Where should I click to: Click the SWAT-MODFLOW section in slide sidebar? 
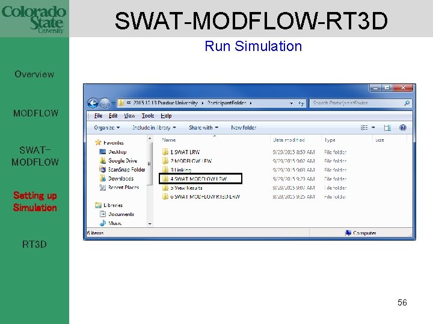pyautogui.click(x=35, y=156)
